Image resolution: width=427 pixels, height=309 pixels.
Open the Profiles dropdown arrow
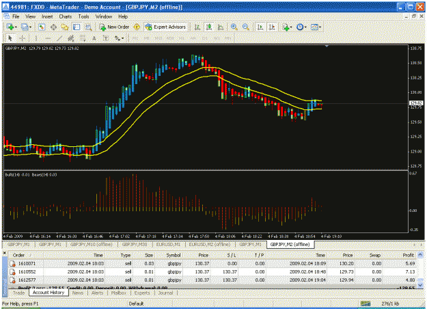pyautogui.click(x=31, y=27)
